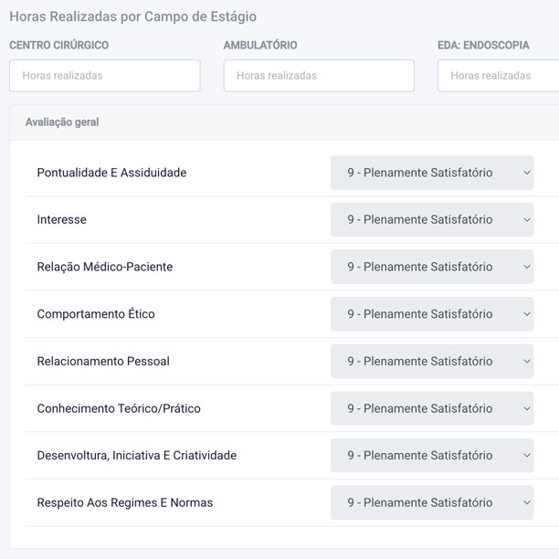
Task: Click the Respeito Aos Regimes E Normas label
Action: point(125,502)
